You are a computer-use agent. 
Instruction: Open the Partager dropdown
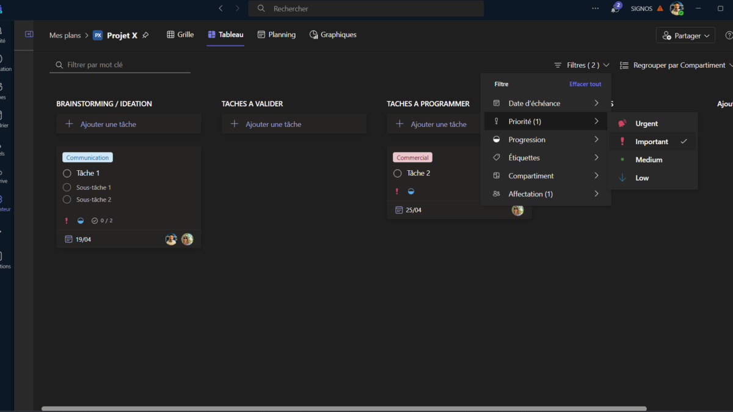click(685, 35)
